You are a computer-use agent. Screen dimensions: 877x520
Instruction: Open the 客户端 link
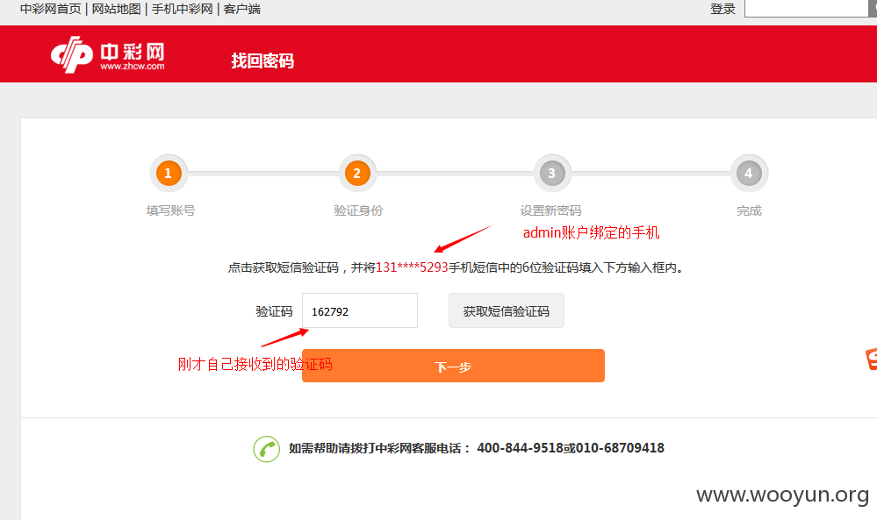click(x=242, y=9)
